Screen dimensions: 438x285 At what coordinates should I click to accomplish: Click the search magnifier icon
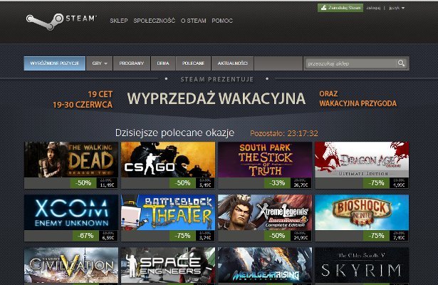(x=402, y=63)
